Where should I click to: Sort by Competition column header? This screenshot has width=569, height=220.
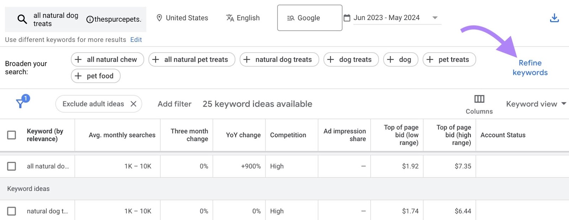click(x=288, y=135)
